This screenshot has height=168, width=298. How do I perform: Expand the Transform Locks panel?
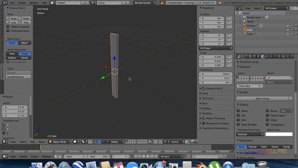[249, 62]
